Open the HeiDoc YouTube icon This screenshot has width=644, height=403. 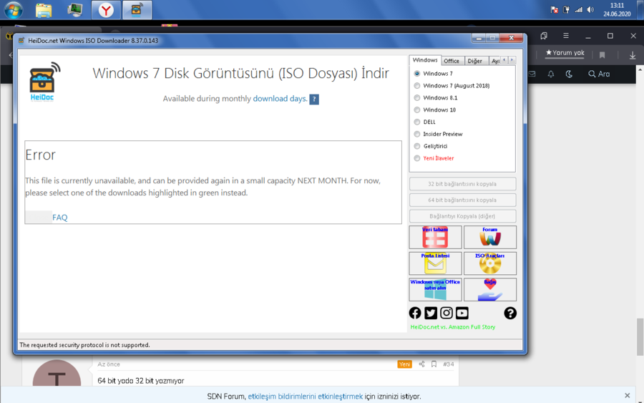[x=462, y=313]
